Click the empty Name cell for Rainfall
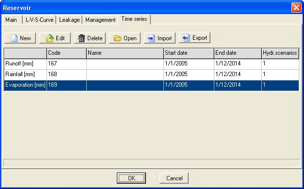Viewport: 304px width, 189px height. point(125,74)
